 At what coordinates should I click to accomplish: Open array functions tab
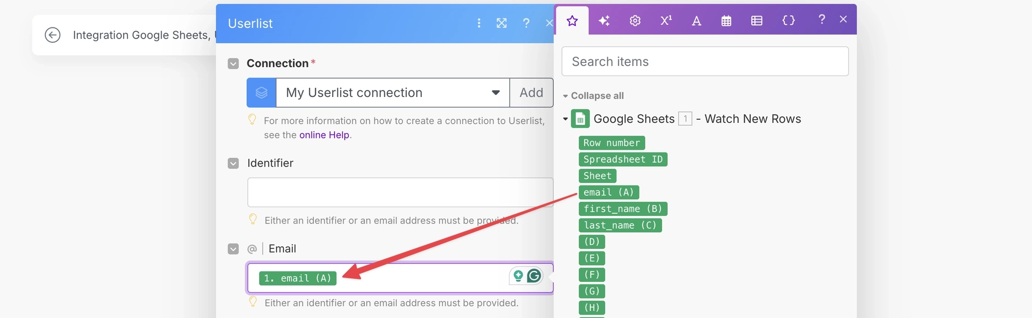pos(757,21)
